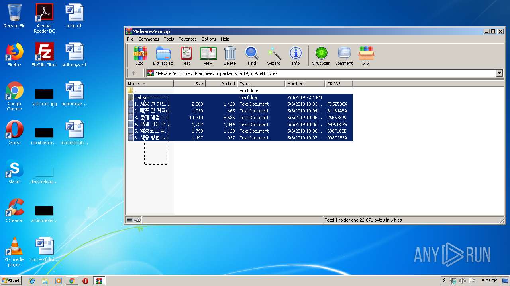Open Acrobat Reader DC desktop shortcut
Image resolution: width=510 pixels, height=286 pixels.
(x=44, y=18)
